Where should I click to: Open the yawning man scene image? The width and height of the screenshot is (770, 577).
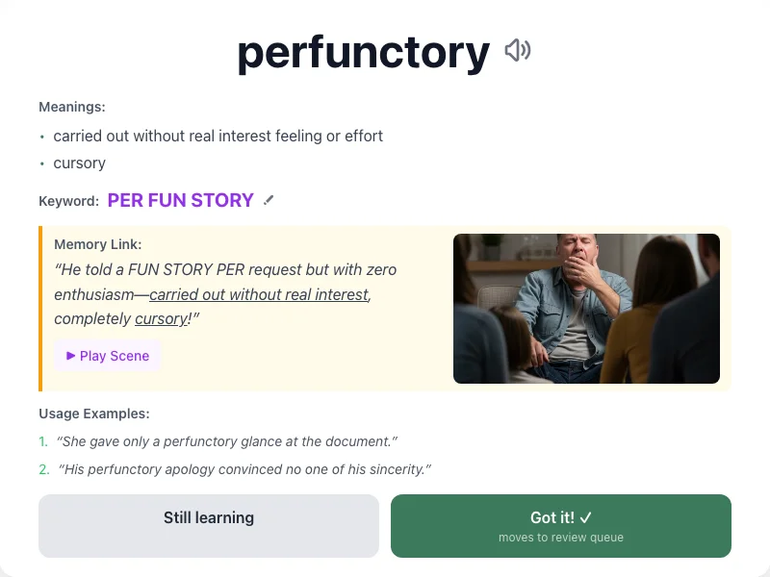click(x=587, y=306)
